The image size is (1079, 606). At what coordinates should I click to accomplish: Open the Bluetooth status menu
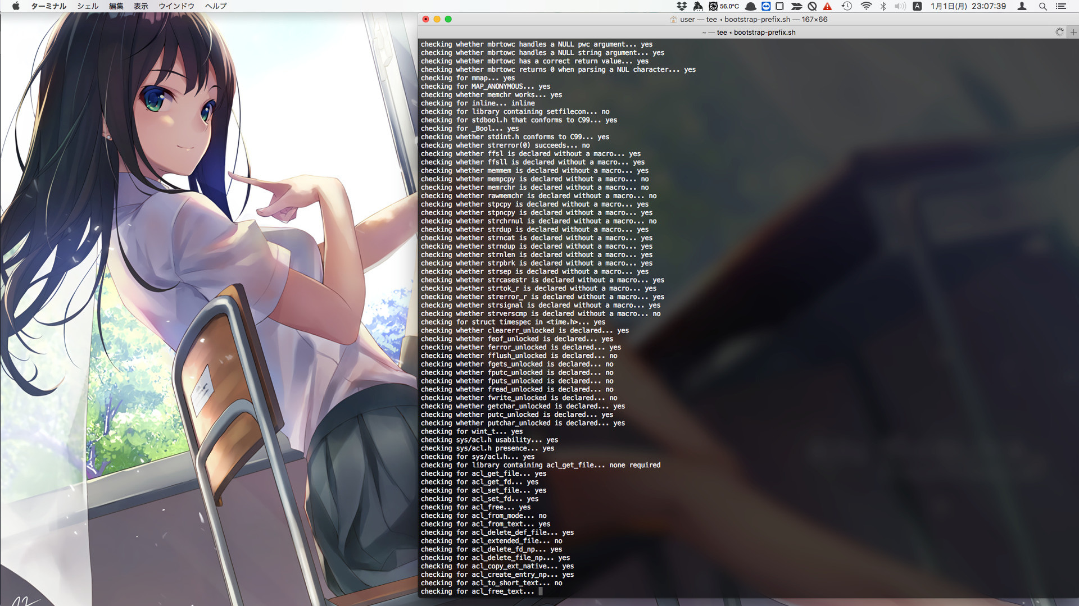click(x=883, y=6)
